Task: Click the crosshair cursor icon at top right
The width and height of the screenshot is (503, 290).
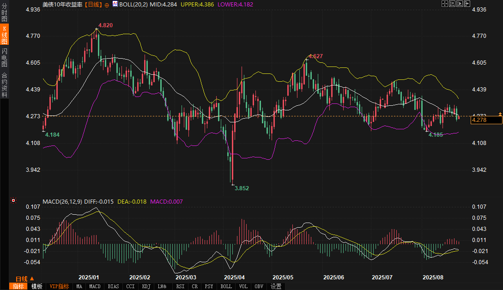Action: (445, 4)
